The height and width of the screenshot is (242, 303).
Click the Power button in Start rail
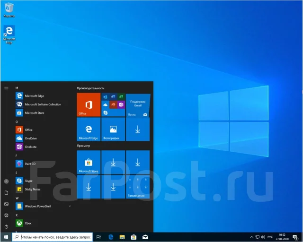[6, 227]
